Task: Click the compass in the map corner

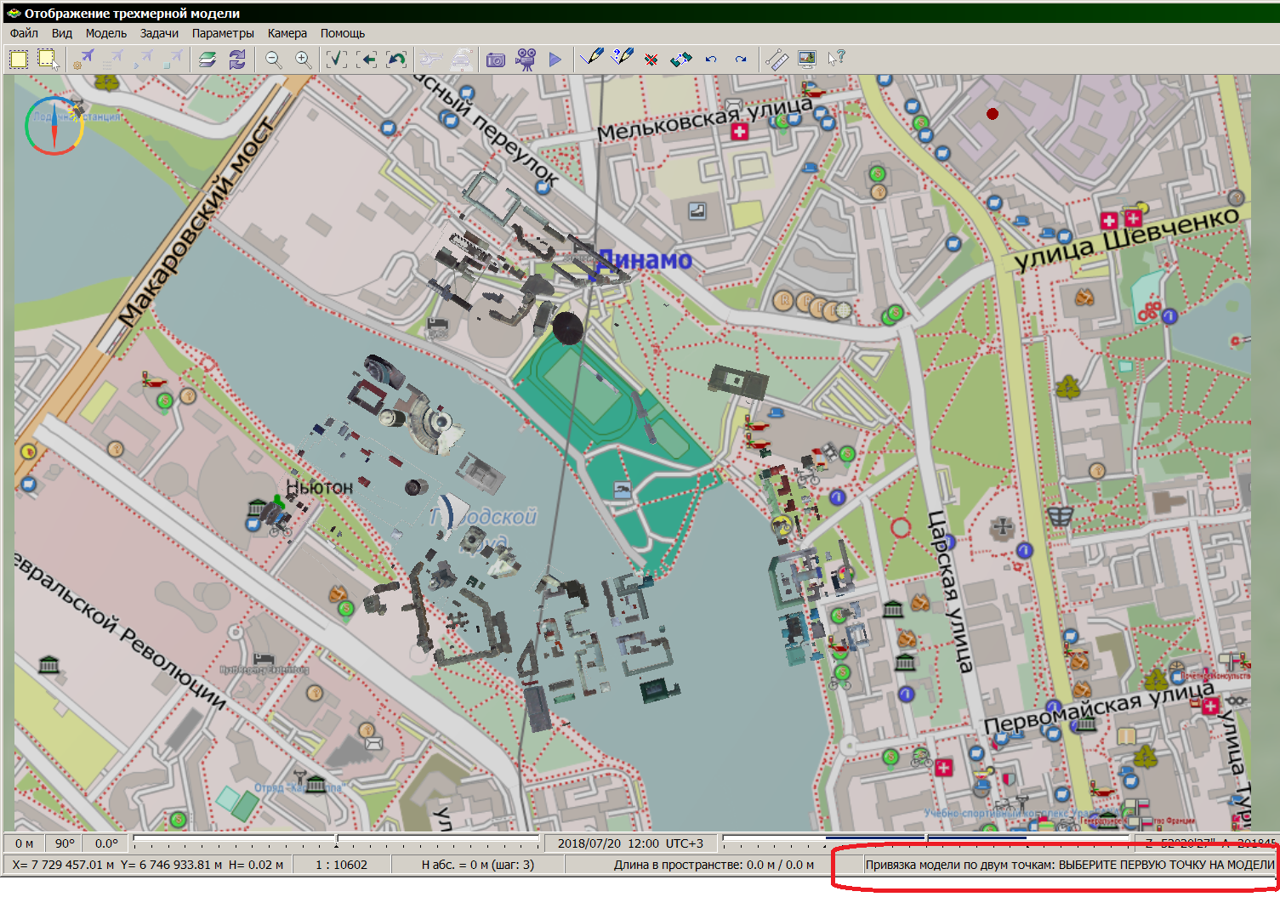Action: pos(54,126)
